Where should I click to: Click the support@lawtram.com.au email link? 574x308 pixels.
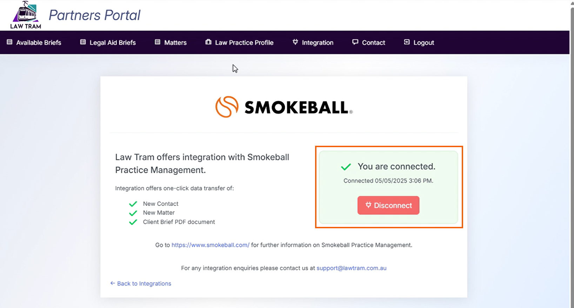(x=352, y=268)
